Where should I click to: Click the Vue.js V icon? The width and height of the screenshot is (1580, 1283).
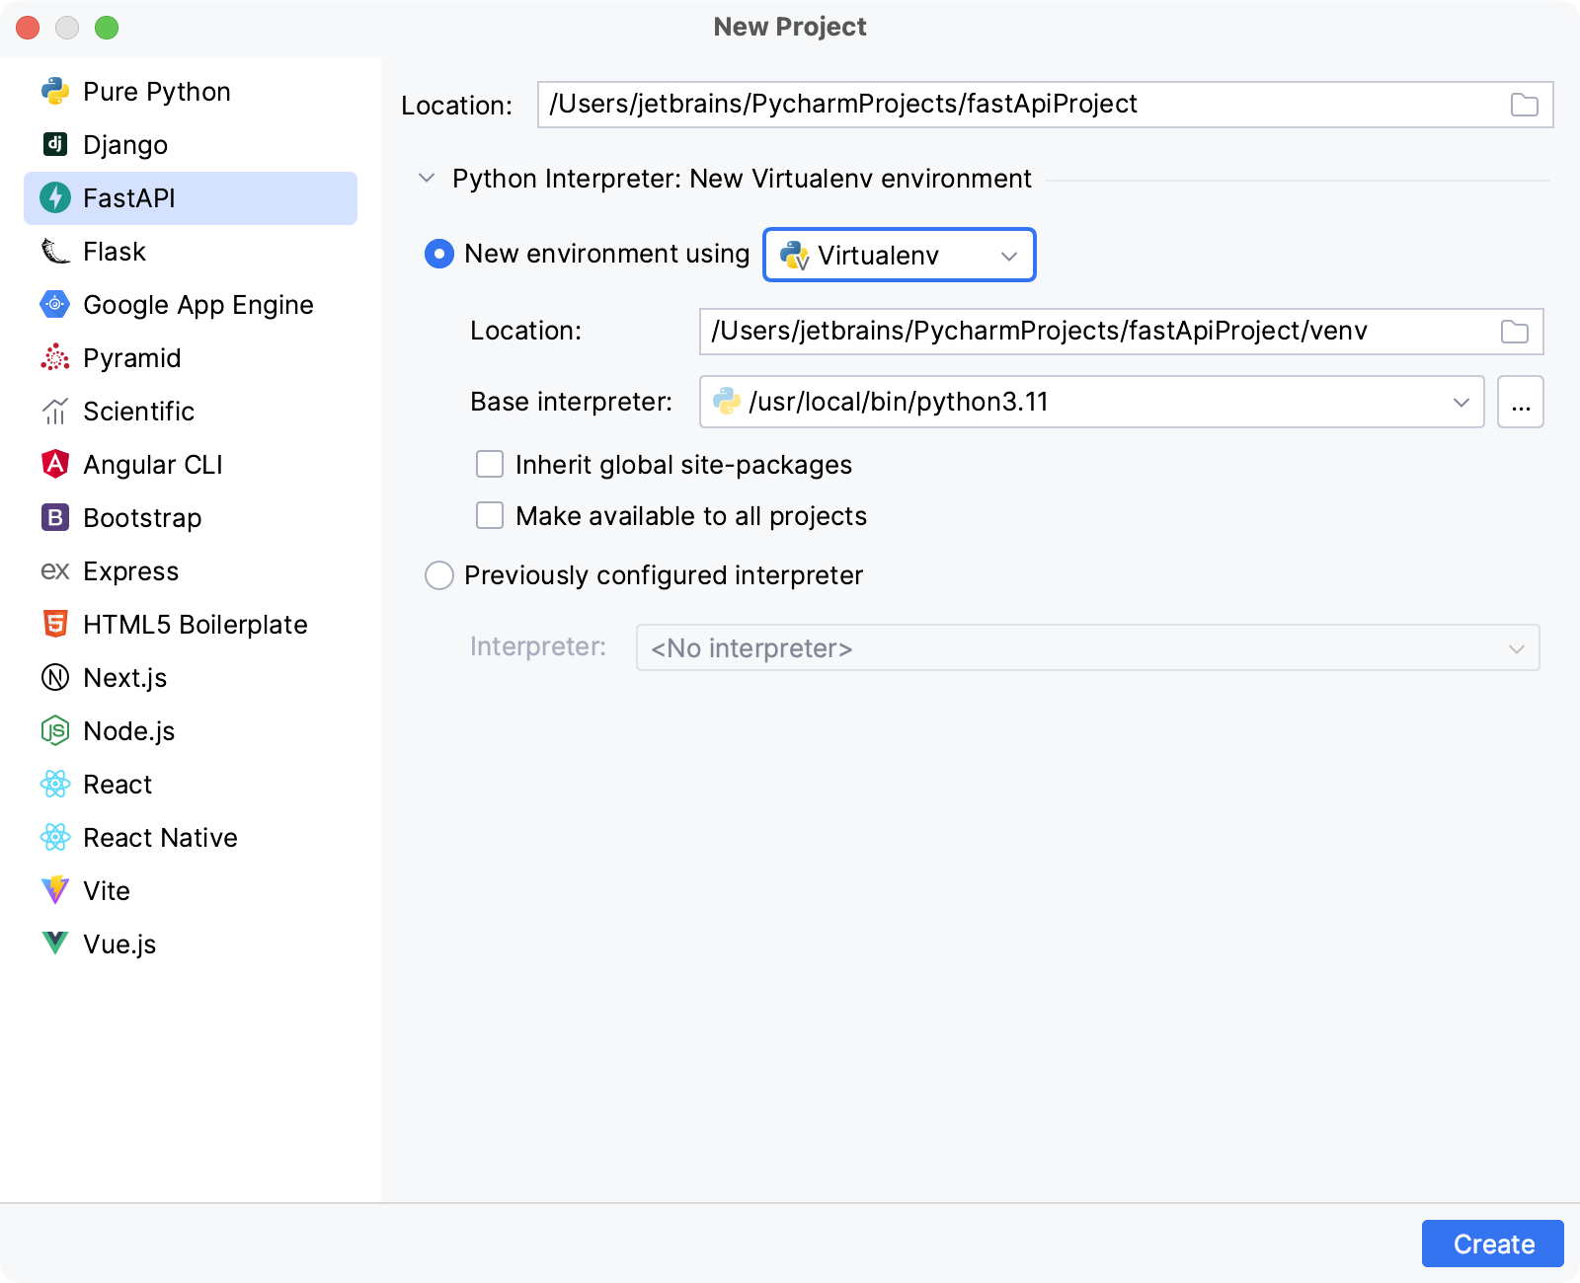point(55,943)
